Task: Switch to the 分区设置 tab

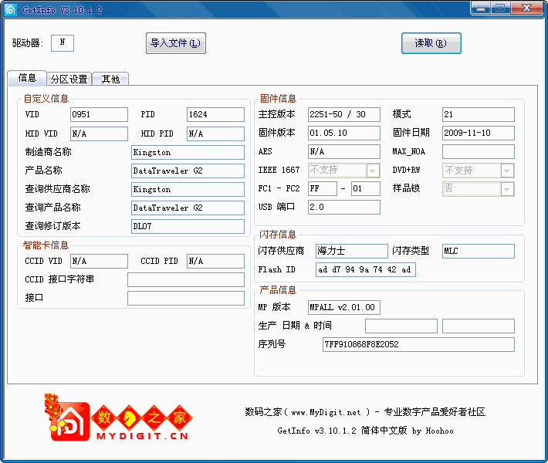Action: [68, 79]
